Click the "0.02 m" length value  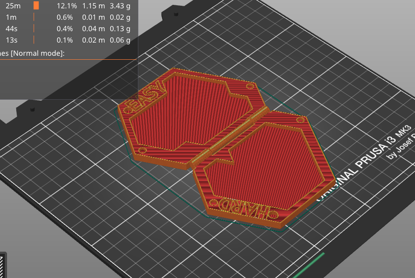click(x=94, y=40)
